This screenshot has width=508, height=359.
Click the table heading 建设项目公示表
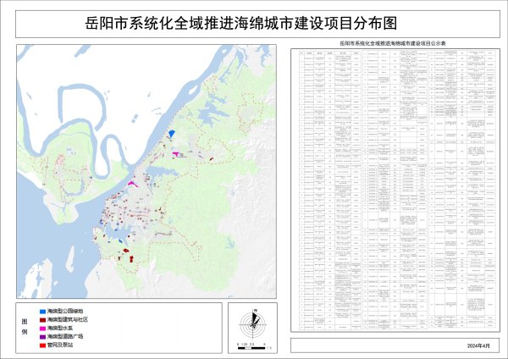[391, 41]
